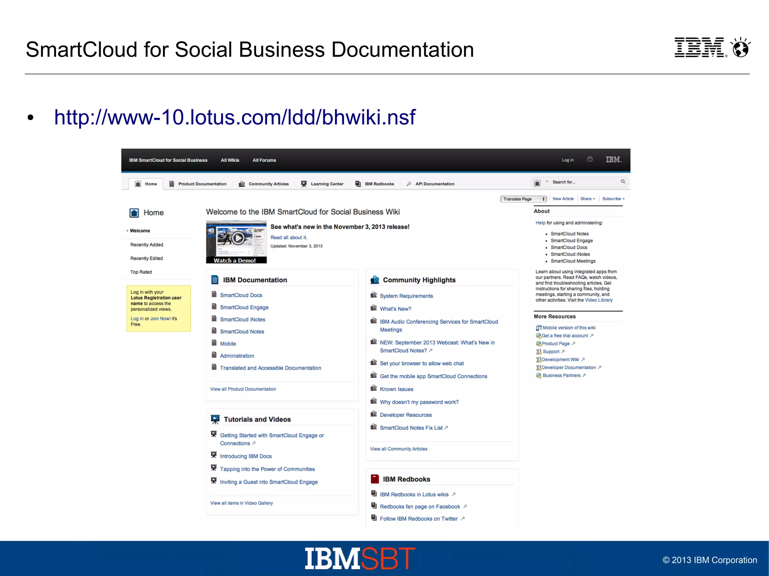Open Redbooks fan page on Facebook
769x576 pixels.
point(420,507)
